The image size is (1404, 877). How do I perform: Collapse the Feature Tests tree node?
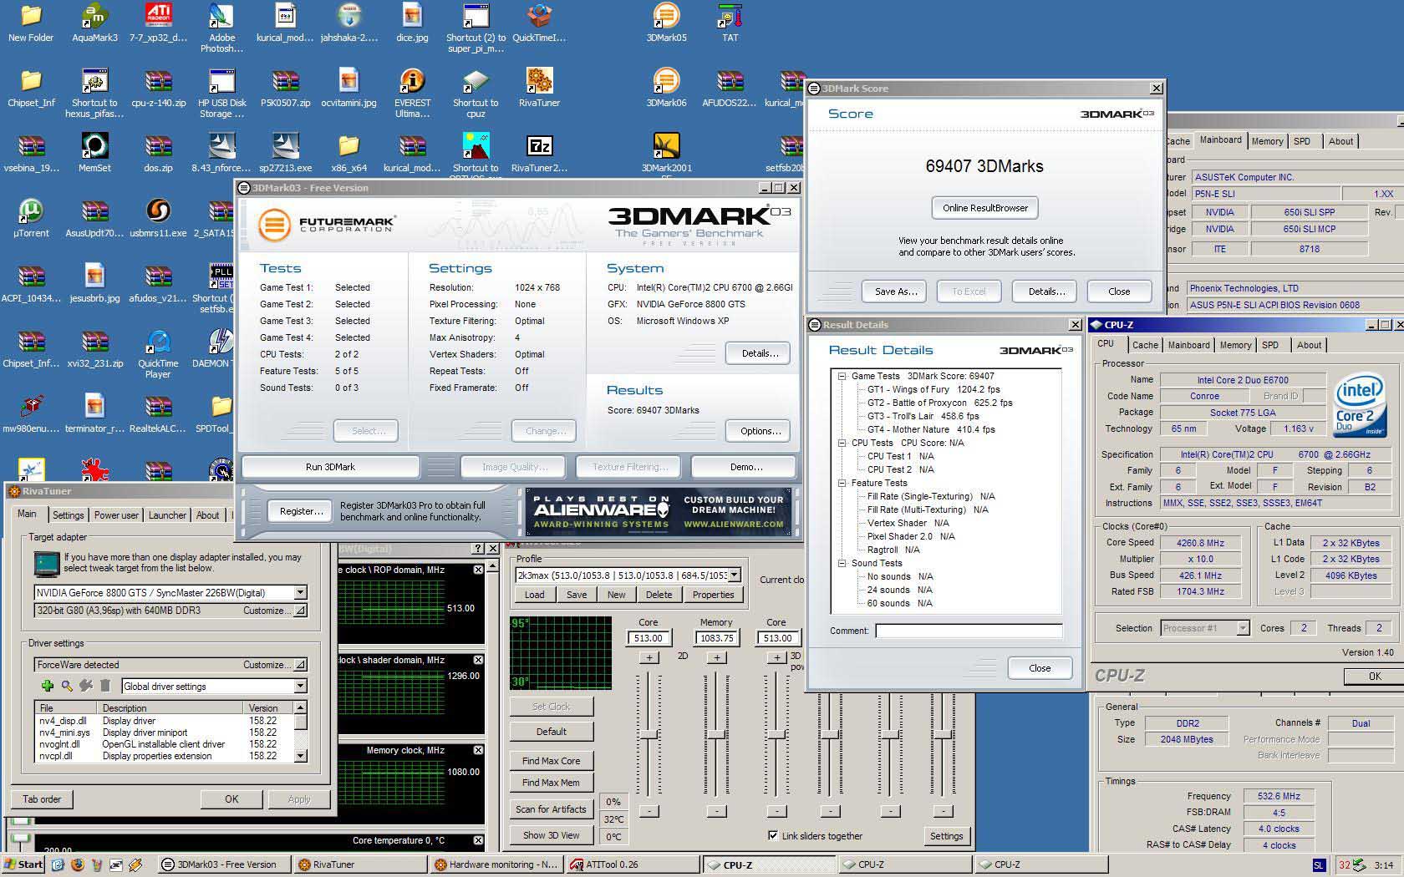pos(842,483)
